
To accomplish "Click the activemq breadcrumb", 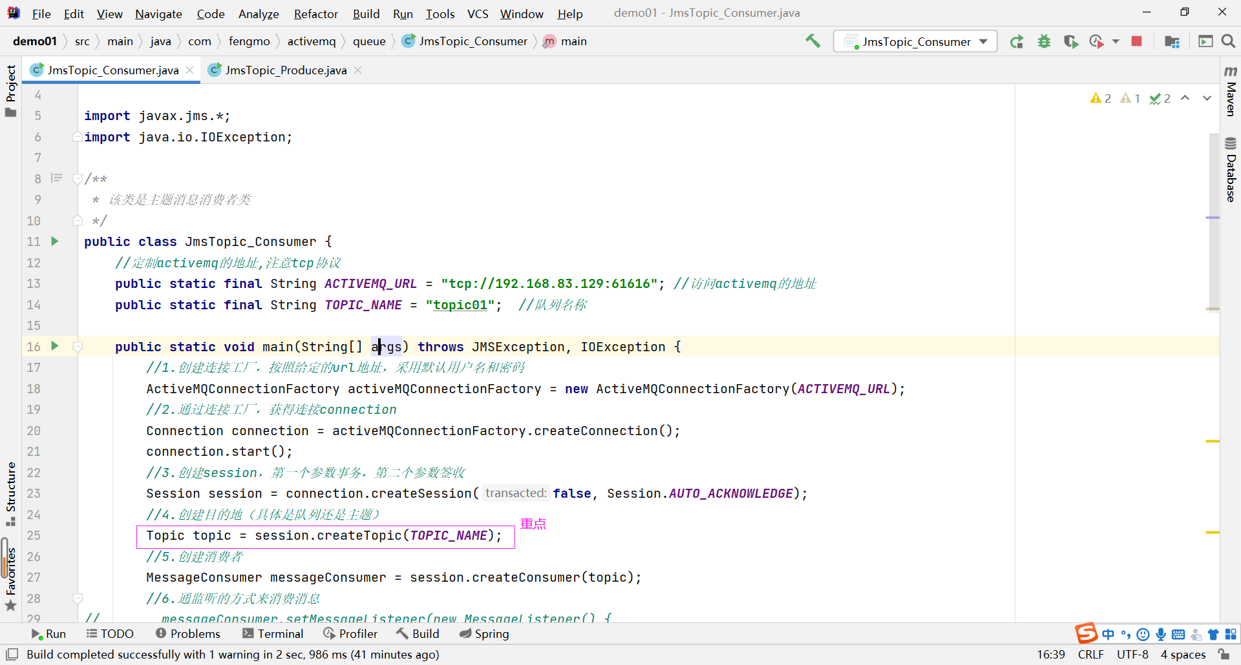I will [x=312, y=41].
